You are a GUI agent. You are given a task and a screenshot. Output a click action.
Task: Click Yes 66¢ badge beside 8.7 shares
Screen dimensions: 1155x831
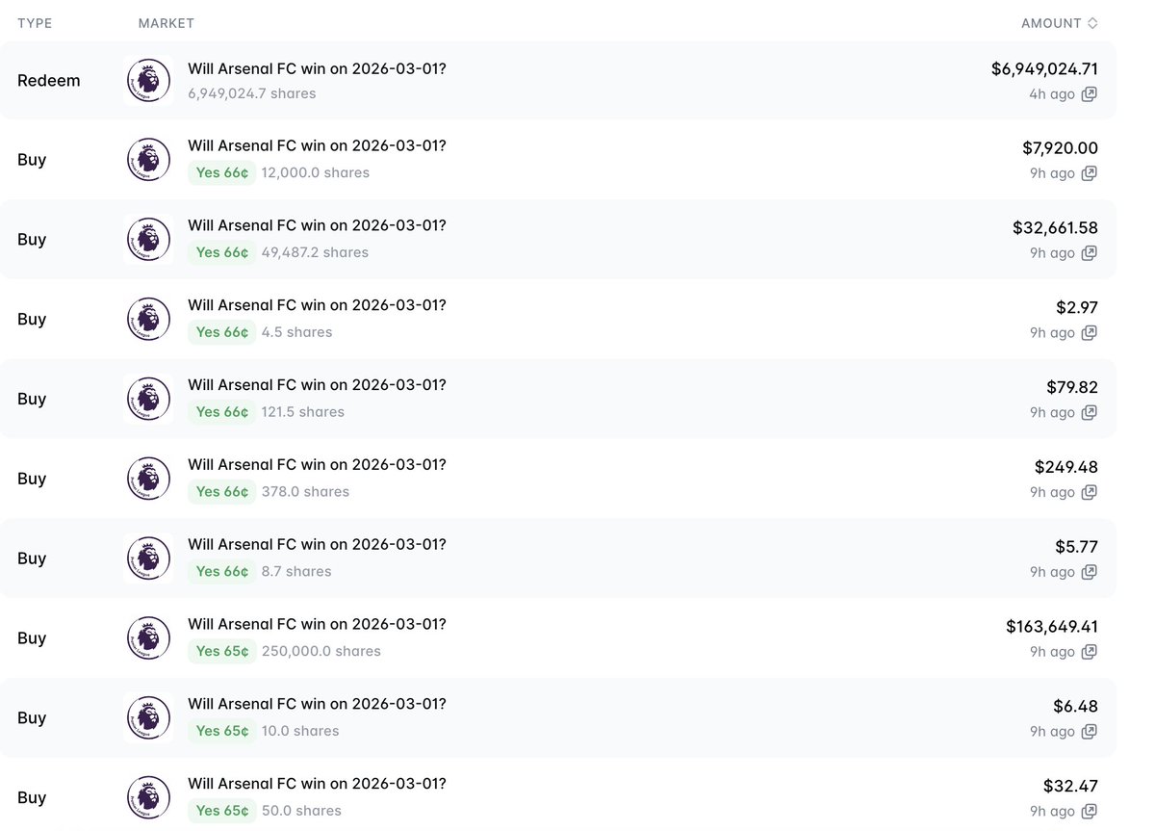coord(222,572)
